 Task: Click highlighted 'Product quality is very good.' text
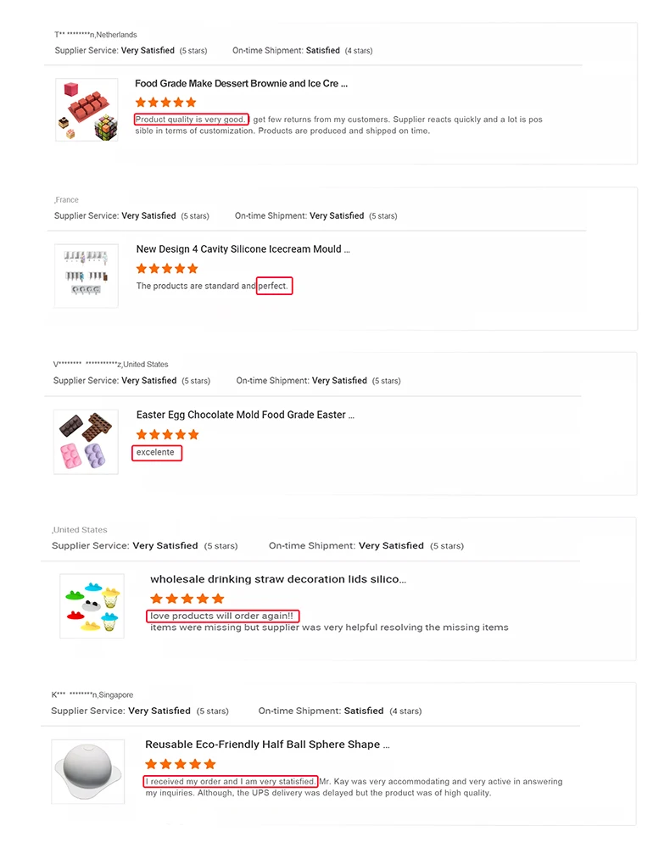(191, 120)
